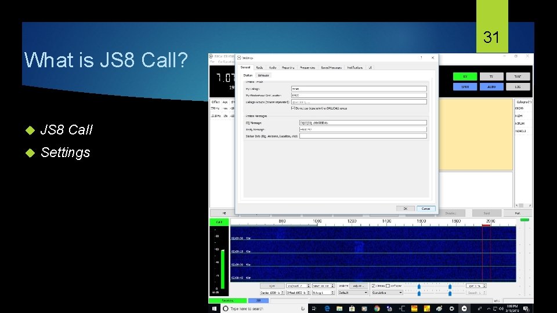This screenshot has width=557, height=313.
Task: Launch Microsoft Edge from the taskbar
Action: 327,309
